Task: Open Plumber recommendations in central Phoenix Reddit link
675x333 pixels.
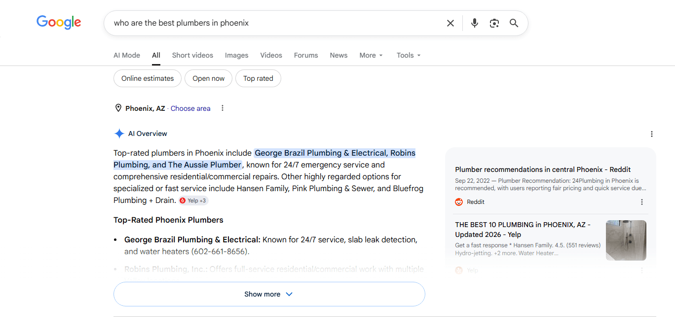Action: [x=543, y=169]
